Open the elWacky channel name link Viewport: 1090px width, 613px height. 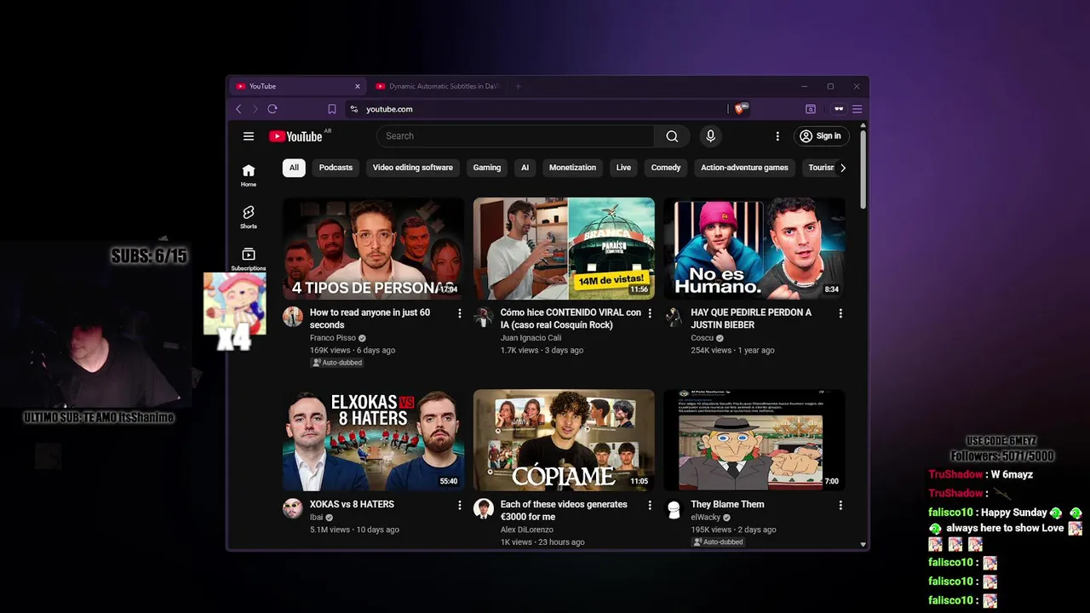705,517
